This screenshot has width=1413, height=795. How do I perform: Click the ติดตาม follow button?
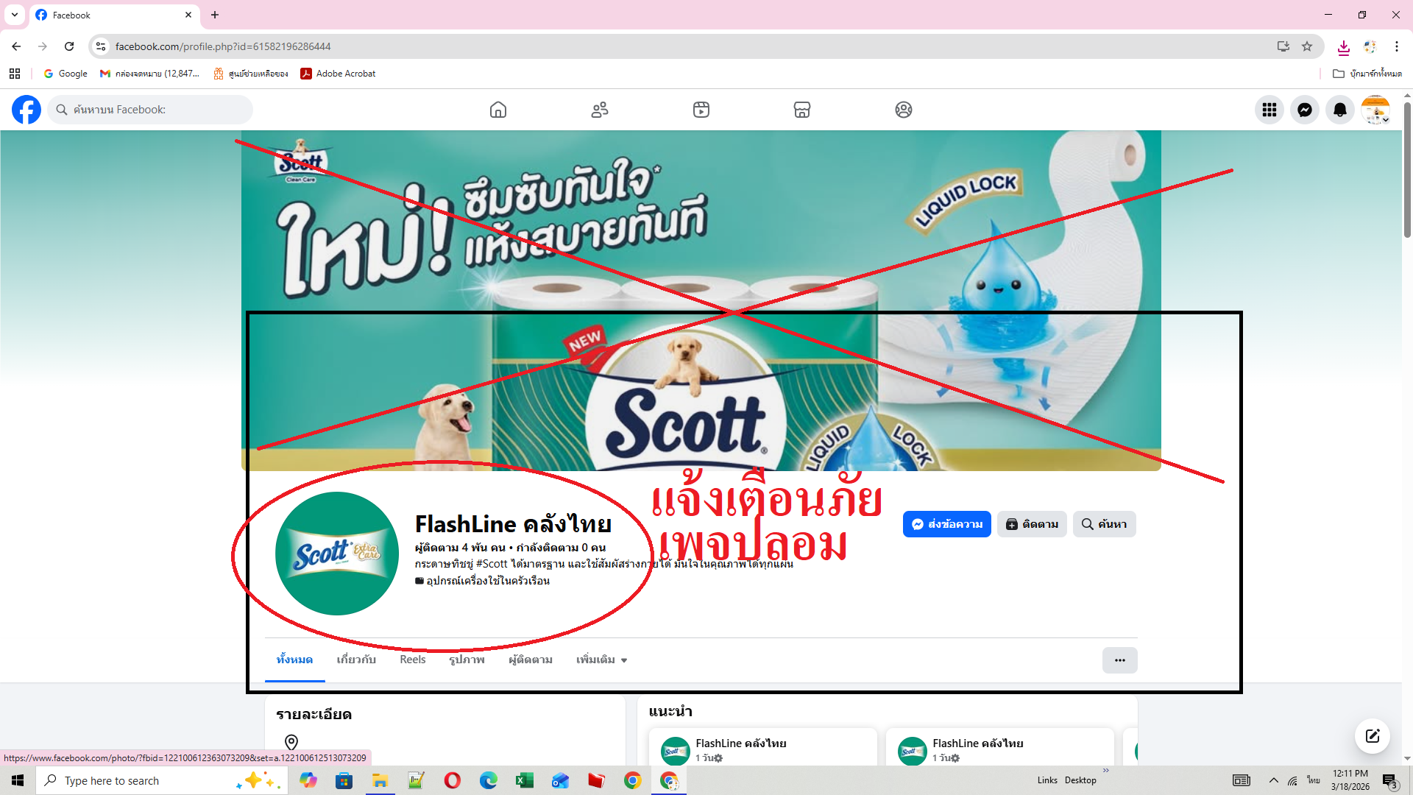(x=1032, y=524)
